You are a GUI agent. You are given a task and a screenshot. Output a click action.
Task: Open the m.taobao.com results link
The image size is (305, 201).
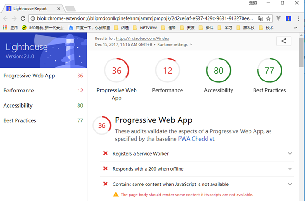(142, 38)
